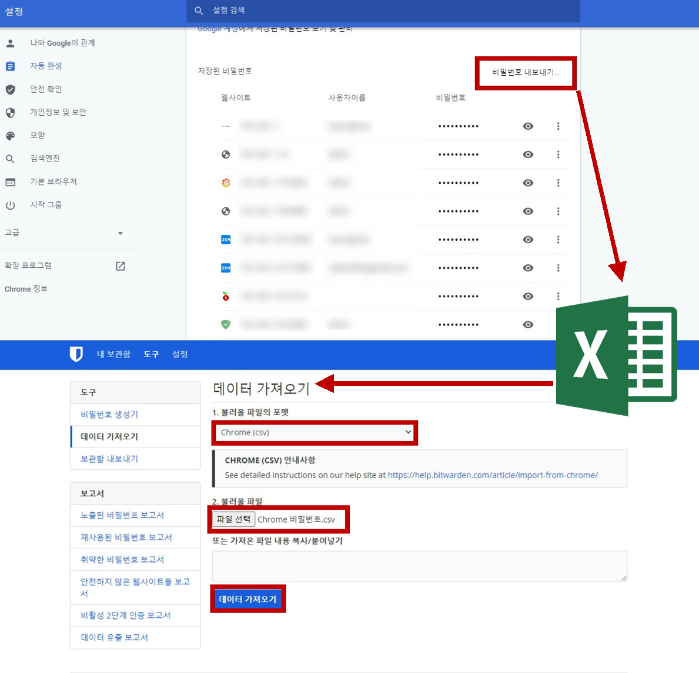Screen dimensions: 699x673
Task: Open Search engine magnifier icon
Action: [10, 159]
